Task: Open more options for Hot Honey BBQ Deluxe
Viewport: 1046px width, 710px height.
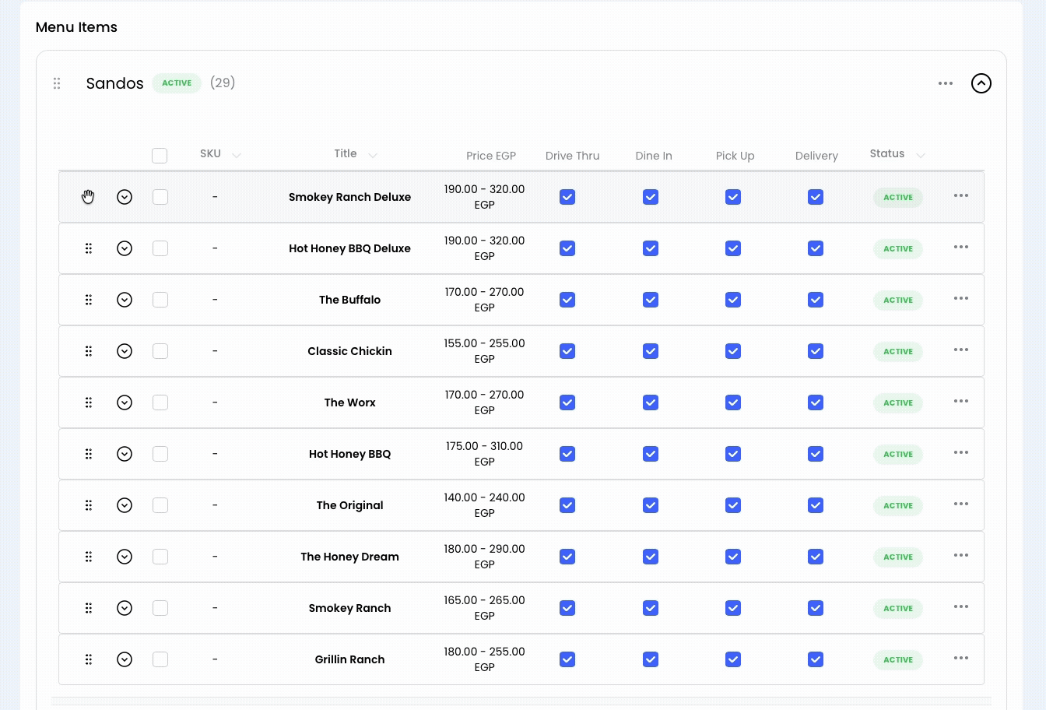Action: (x=961, y=247)
